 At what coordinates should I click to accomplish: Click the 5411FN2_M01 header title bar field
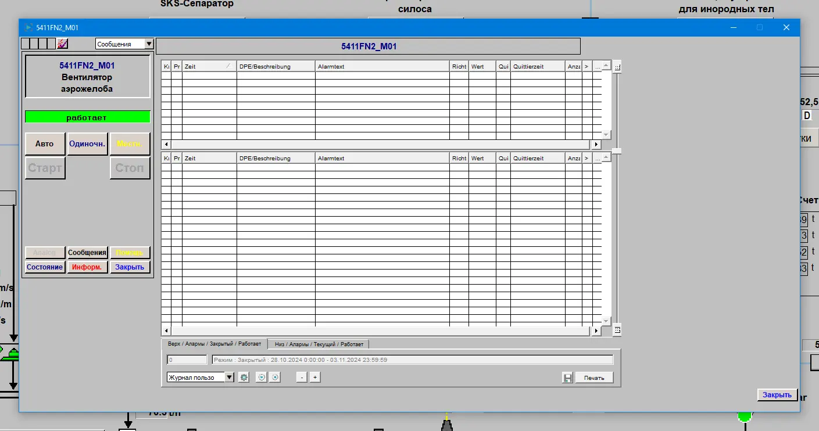(x=369, y=46)
